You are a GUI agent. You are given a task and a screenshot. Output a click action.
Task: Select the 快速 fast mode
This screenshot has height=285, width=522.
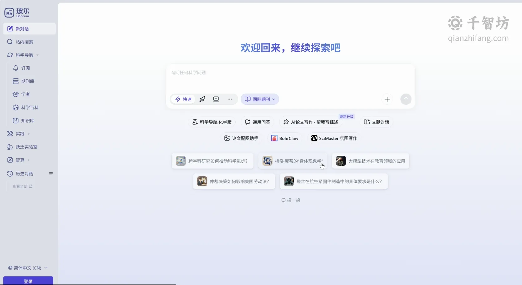tap(183, 99)
